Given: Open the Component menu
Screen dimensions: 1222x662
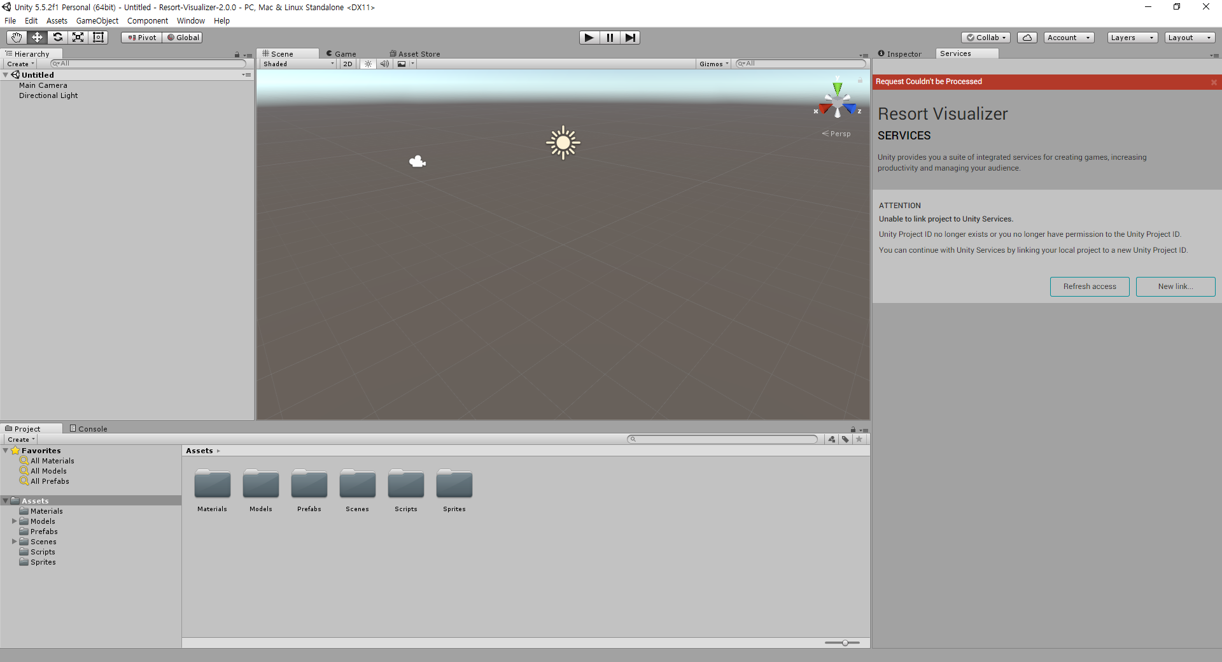Looking at the screenshot, I should (x=148, y=21).
